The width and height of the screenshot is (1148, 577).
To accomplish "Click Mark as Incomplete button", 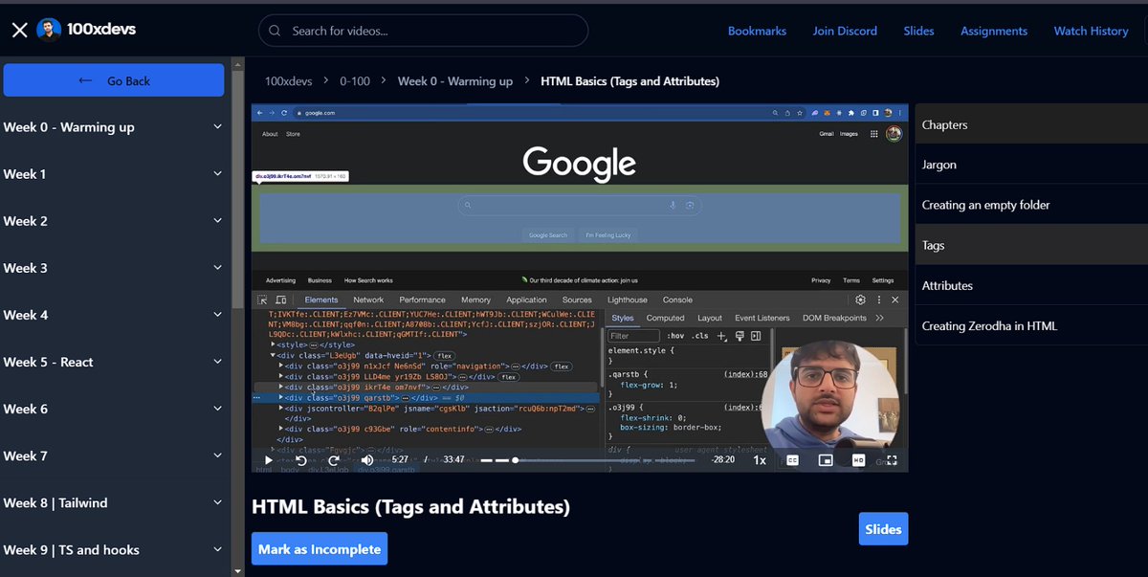I will click(x=320, y=549).
